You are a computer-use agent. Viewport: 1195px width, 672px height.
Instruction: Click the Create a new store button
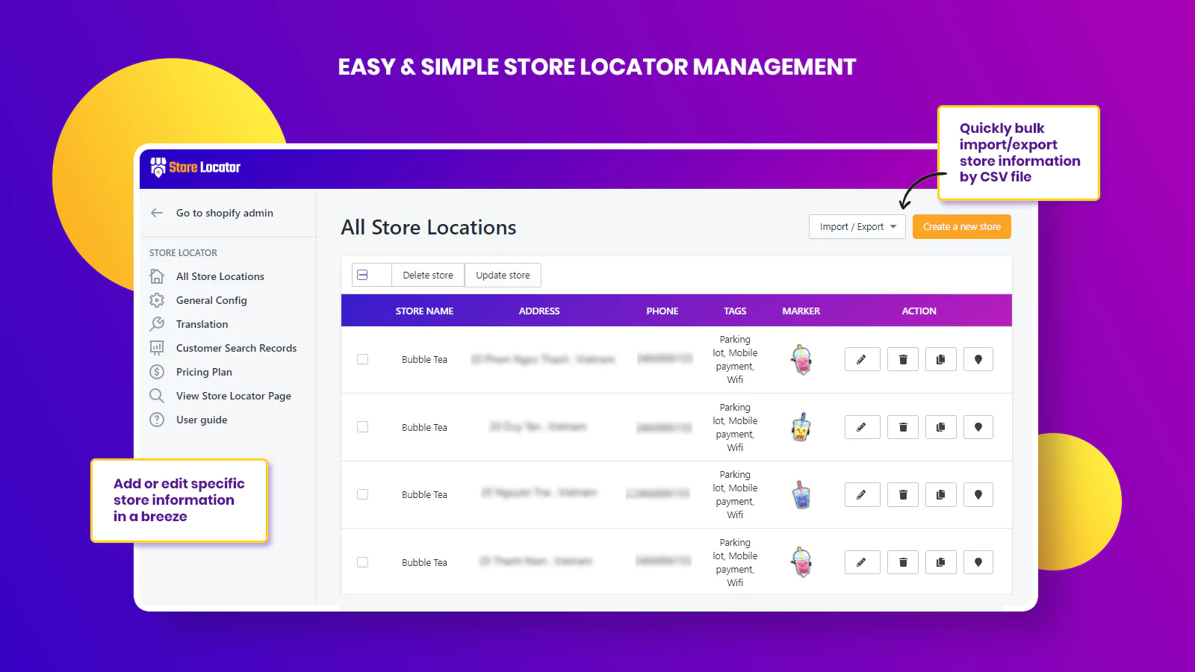pos(961,227)
